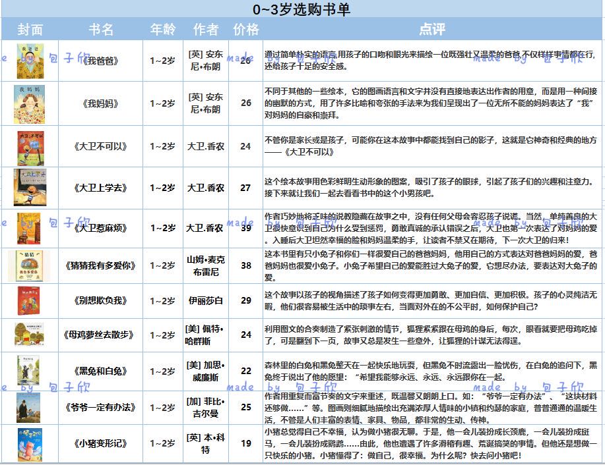Click the 《爷爷一定有办法》 cover thumbnail
The width and height of the screenshot is (605, 465).
point(28,408)
